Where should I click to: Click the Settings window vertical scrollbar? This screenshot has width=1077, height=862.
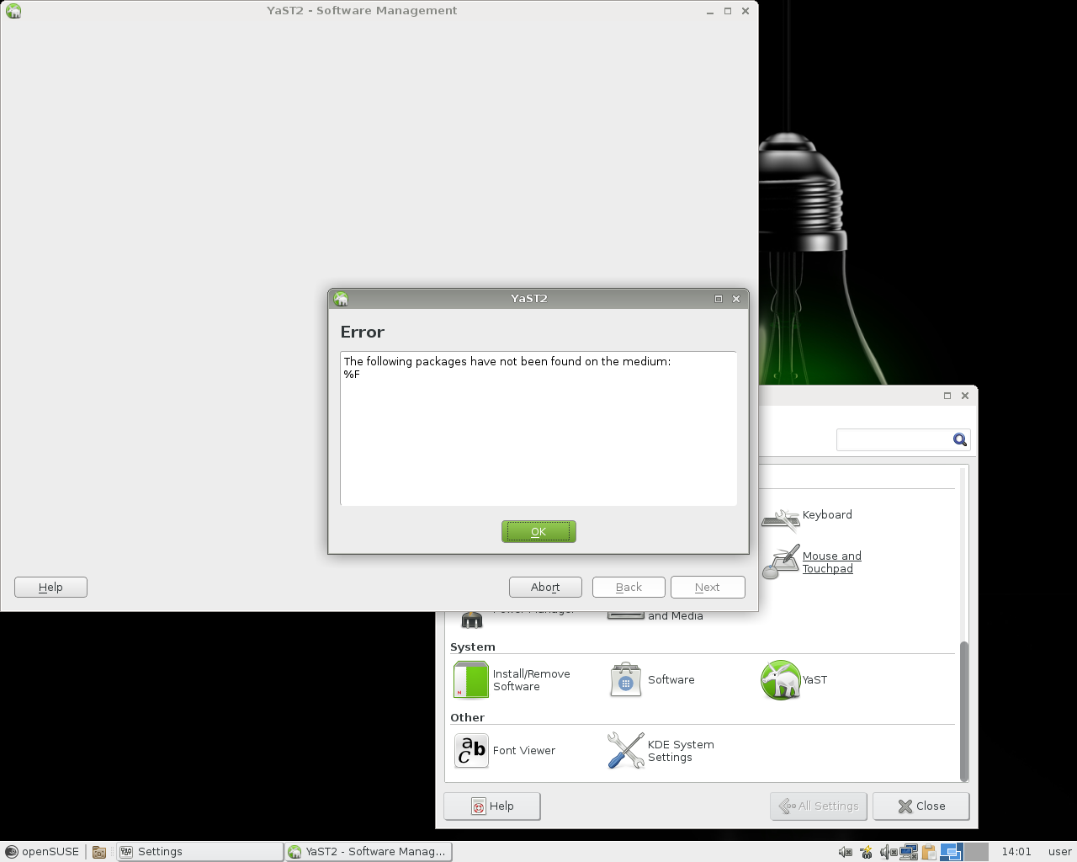click(x=964, y=711)
